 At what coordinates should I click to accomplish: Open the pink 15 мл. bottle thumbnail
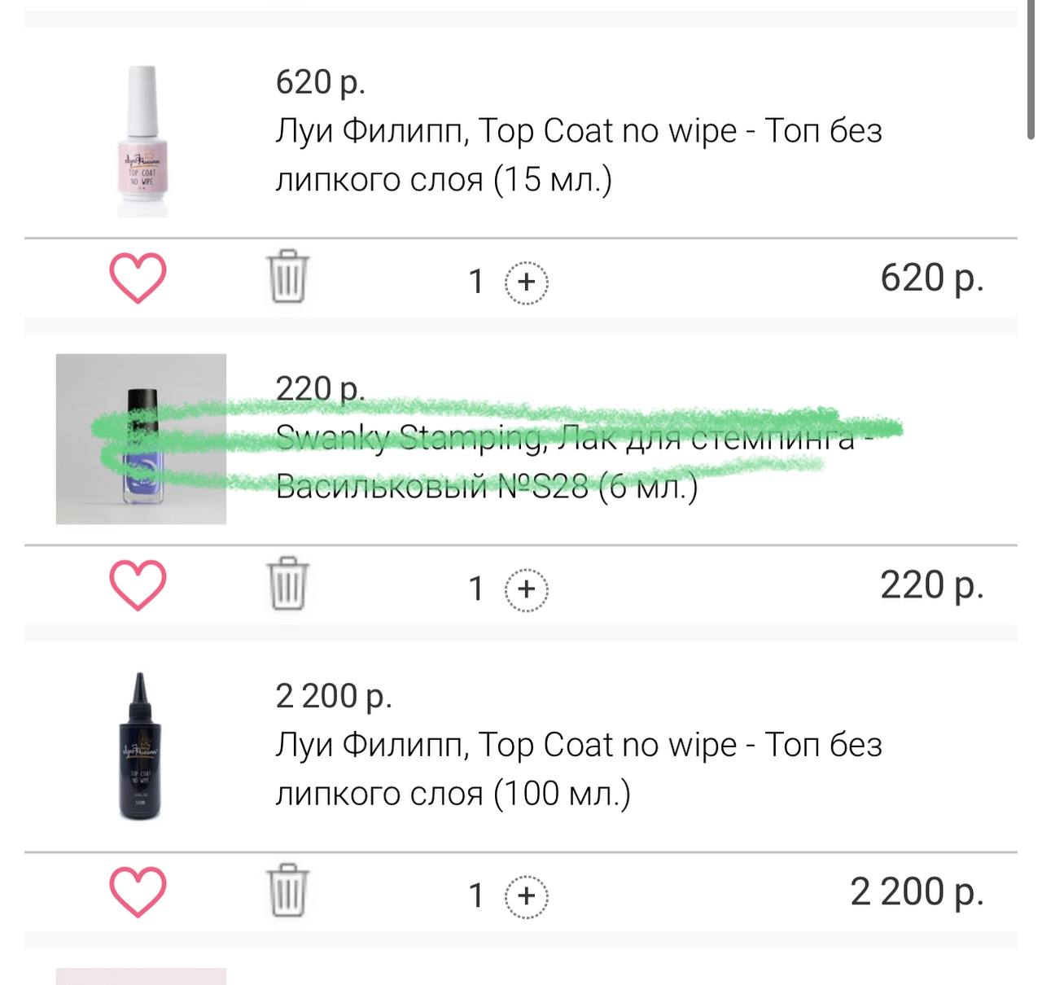click(x=142, y=142)
